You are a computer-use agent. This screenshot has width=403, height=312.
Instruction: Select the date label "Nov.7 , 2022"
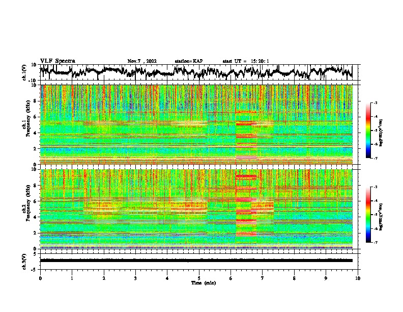tap(142, 61)
